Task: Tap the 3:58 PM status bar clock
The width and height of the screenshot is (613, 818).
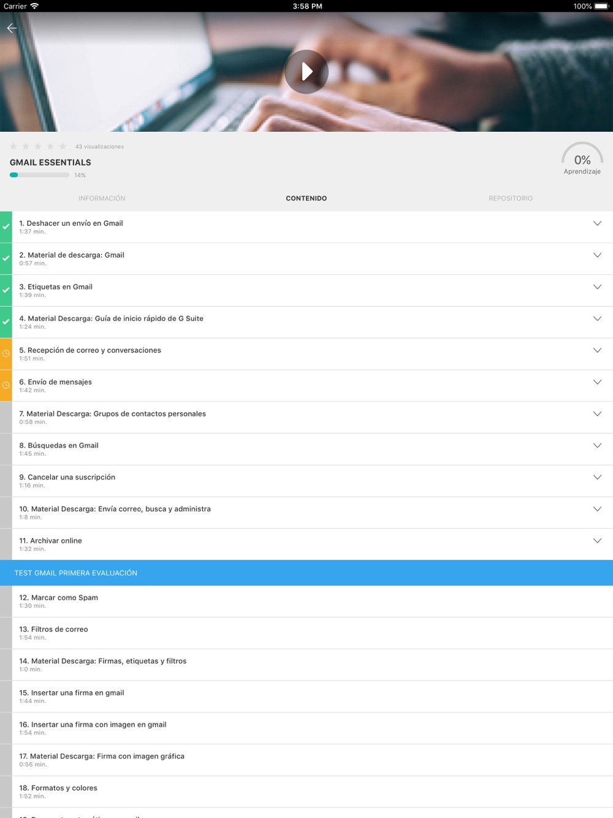Action: click(x=307, y=6)
